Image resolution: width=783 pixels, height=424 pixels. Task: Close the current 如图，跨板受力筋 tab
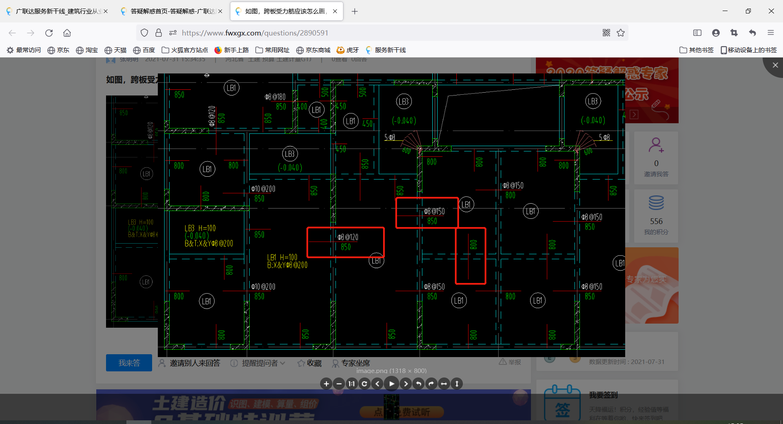point(335,11)
